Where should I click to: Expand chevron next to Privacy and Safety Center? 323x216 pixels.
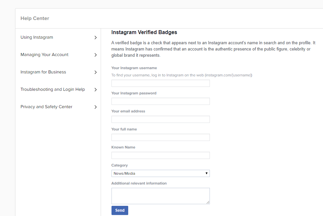tap(95, 107)
